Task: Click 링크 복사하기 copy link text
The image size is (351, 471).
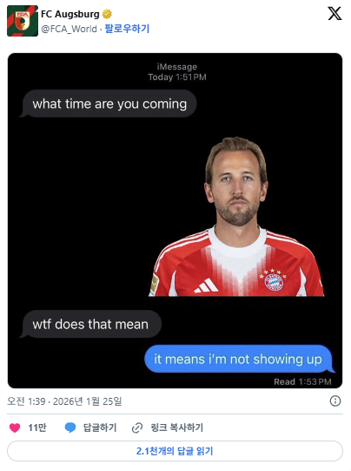Action: 177,427
